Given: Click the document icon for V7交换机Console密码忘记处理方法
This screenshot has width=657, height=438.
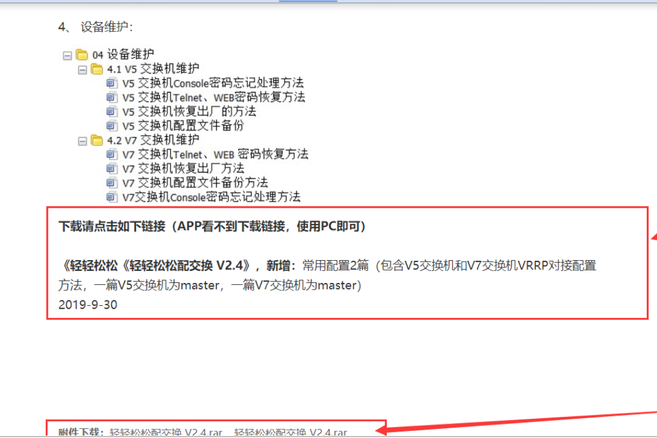Looking at the screenshot, I should 112,196.
